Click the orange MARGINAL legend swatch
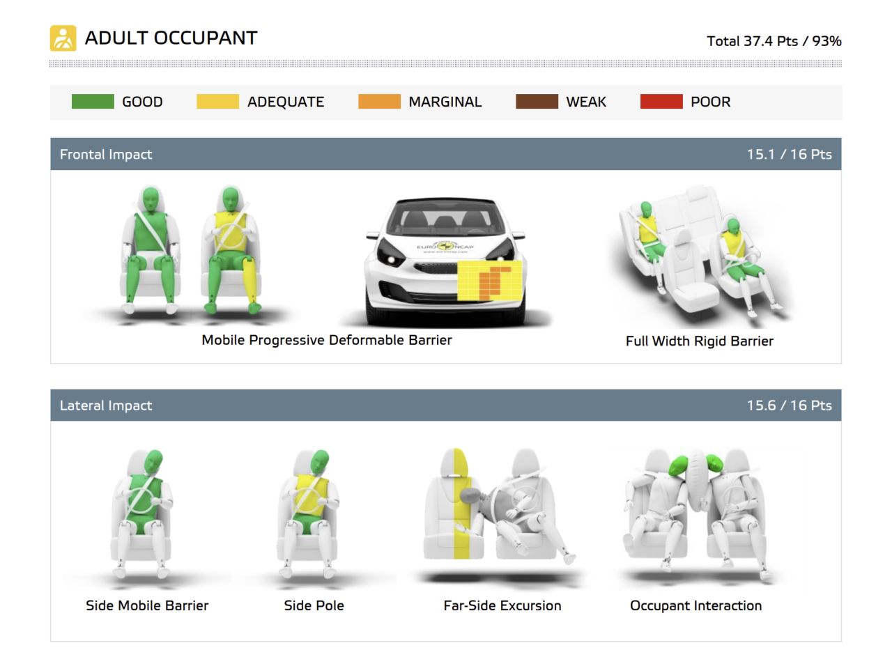This screenshot has width=892, height=657. point(379,102)
